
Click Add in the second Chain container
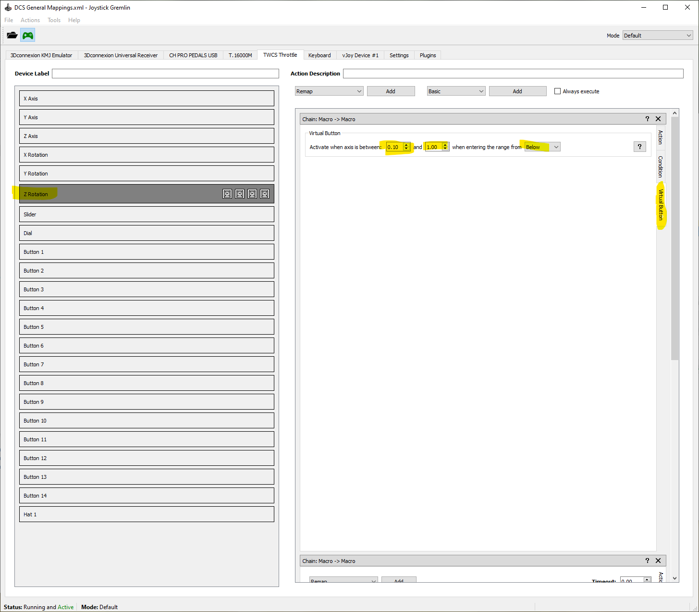click(399, 580)
